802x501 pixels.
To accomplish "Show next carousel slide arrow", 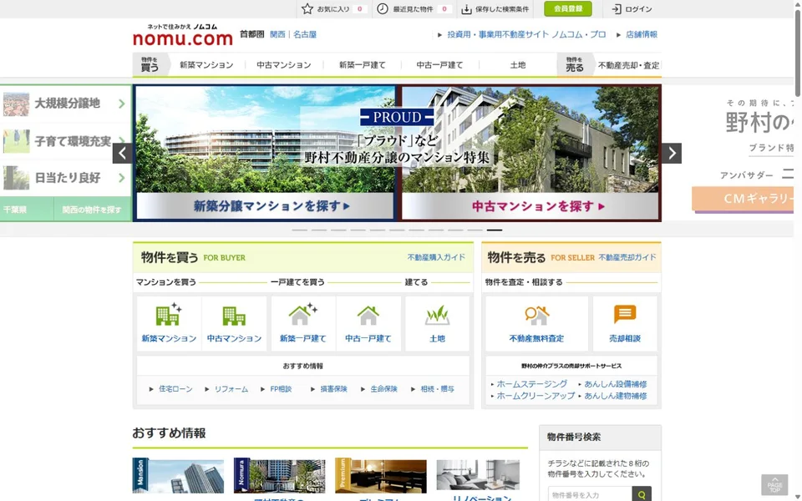I will pos(672,154).
